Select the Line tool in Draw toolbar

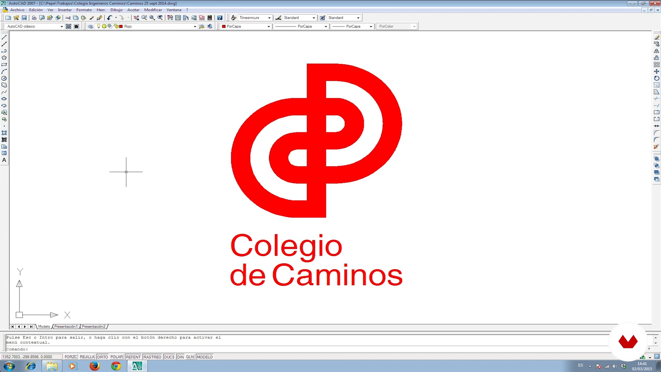pyautogui.click(x=4, y=37)
